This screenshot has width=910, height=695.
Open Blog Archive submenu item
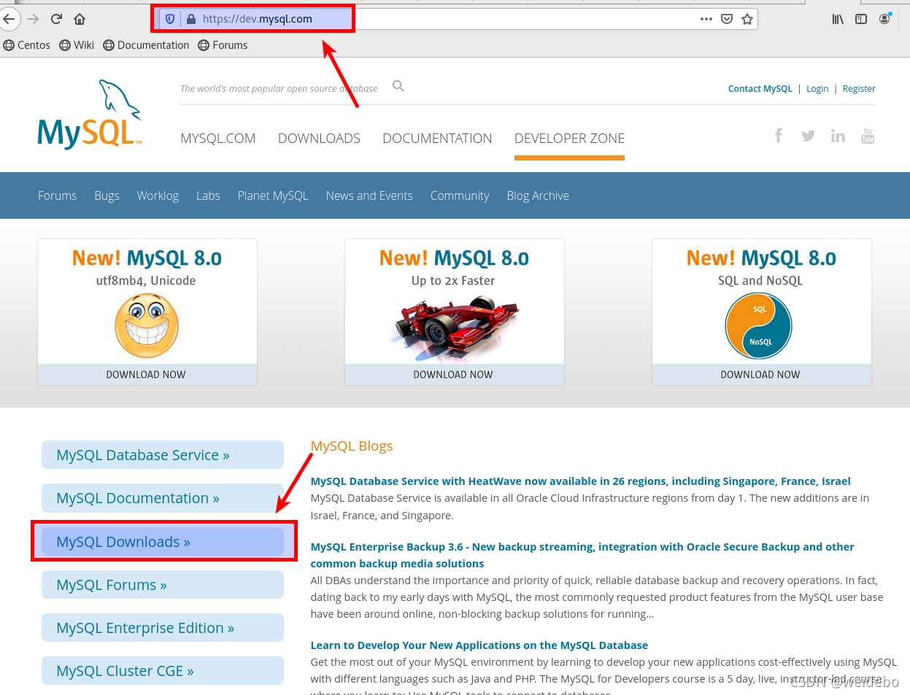pos(538,195)
